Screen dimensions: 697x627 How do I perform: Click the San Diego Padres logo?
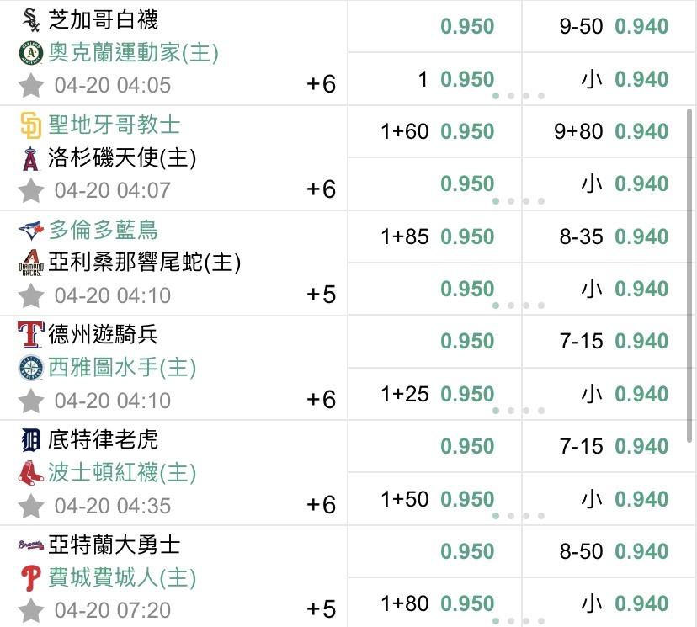(x=31, y=125)
